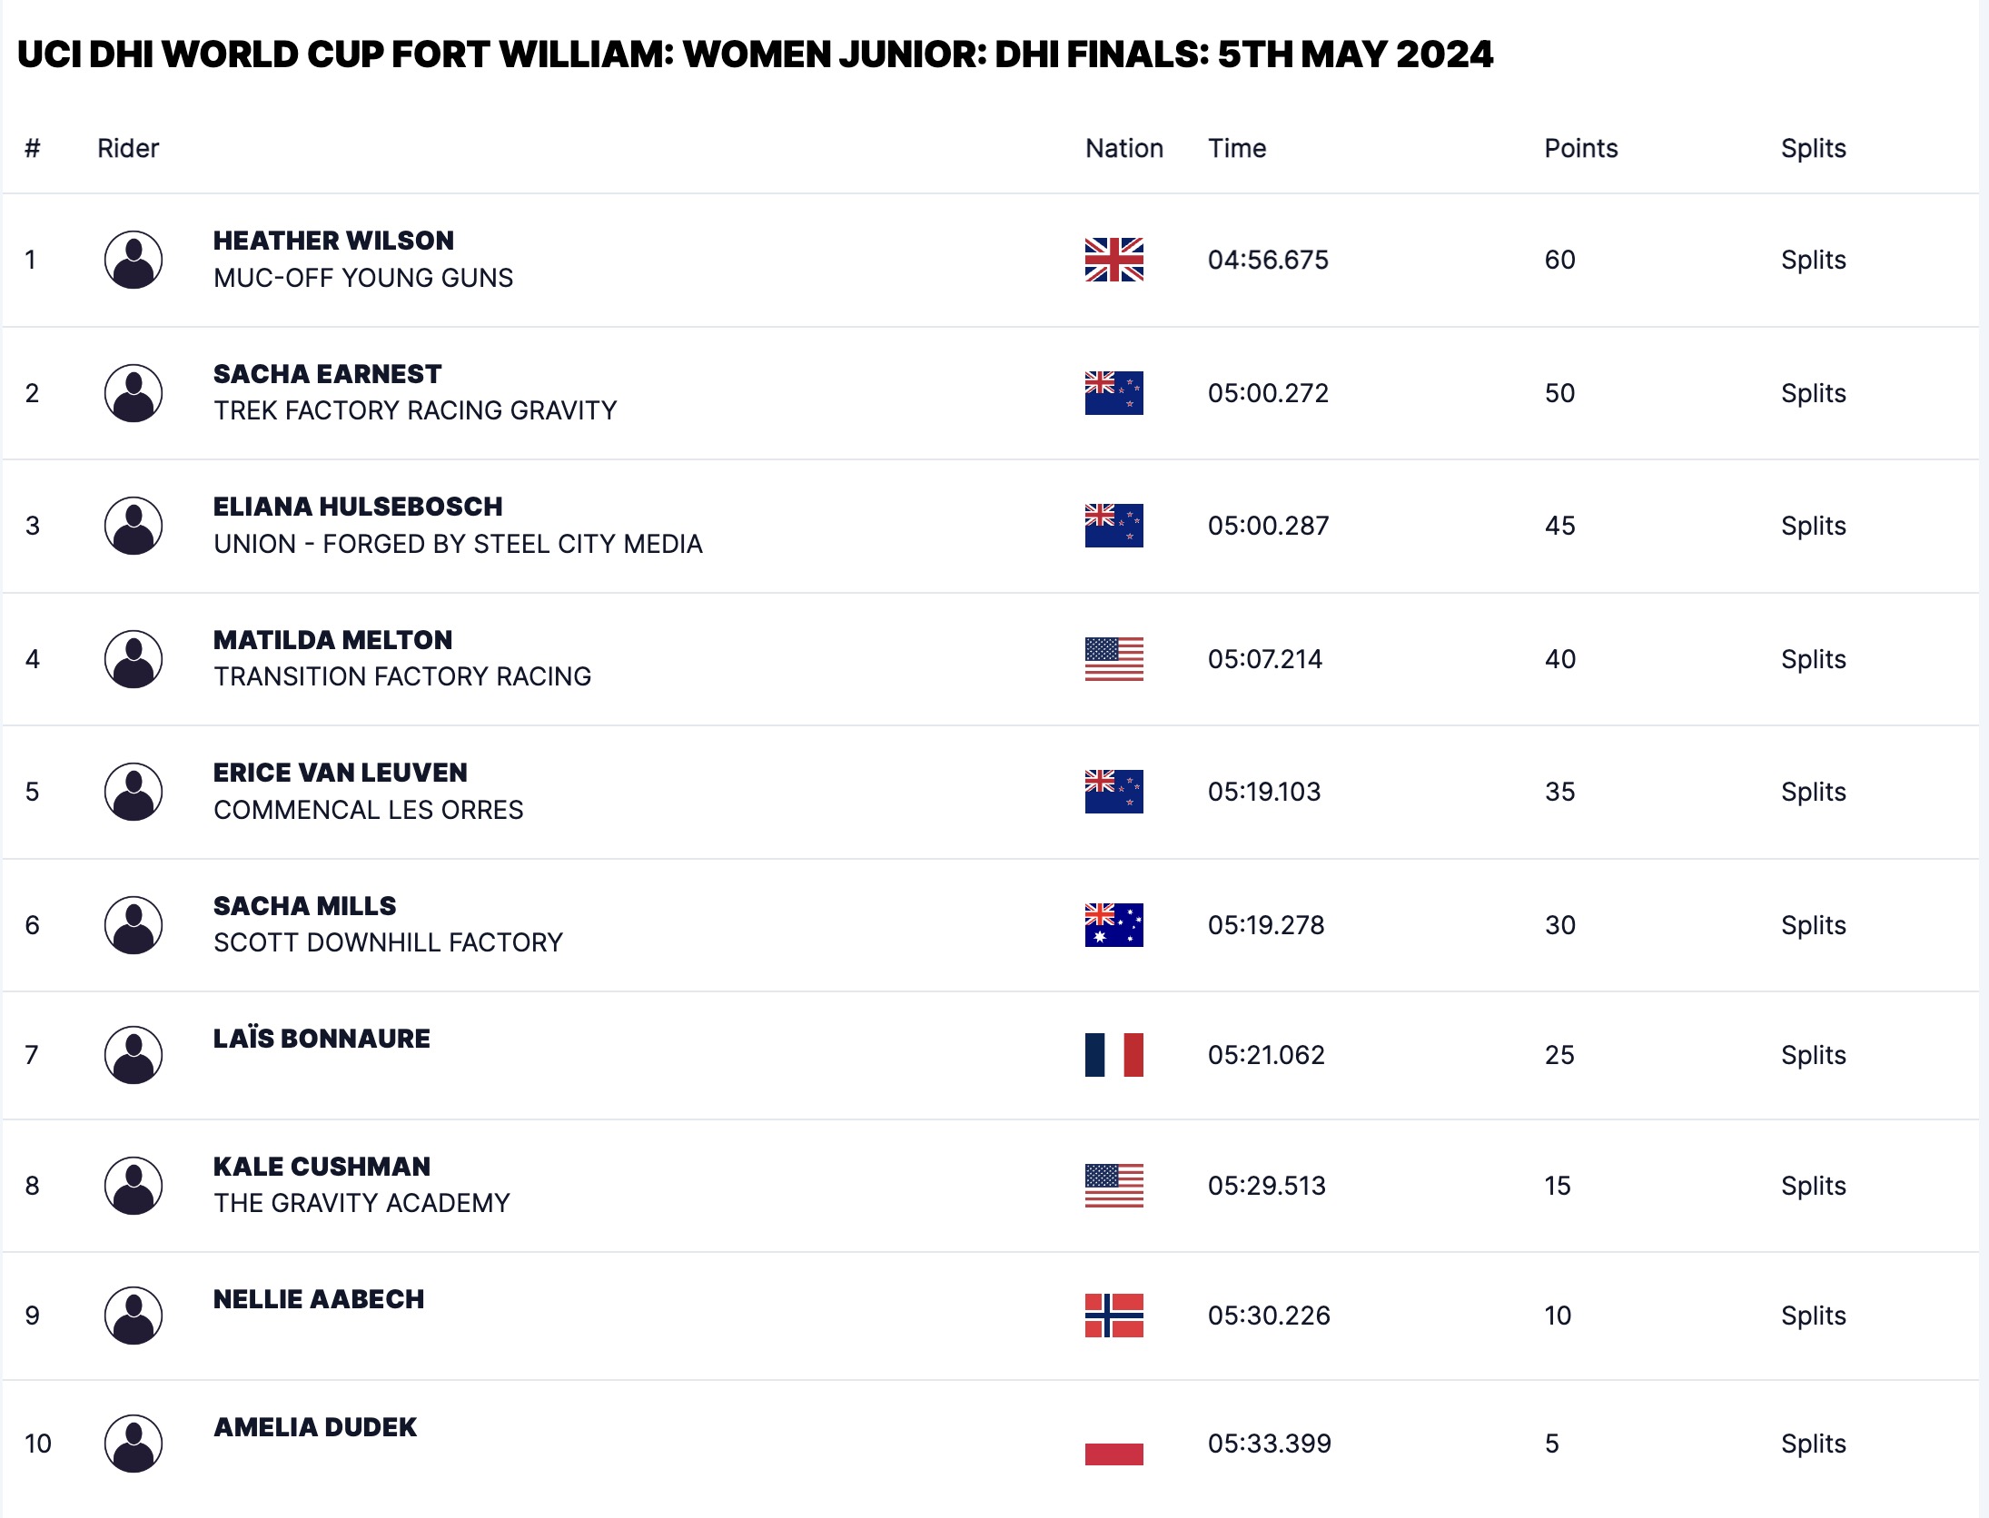Open Splits for Heather Wilson
The width and height of the screenshot is (1989, 1518).
(1813, 260)
